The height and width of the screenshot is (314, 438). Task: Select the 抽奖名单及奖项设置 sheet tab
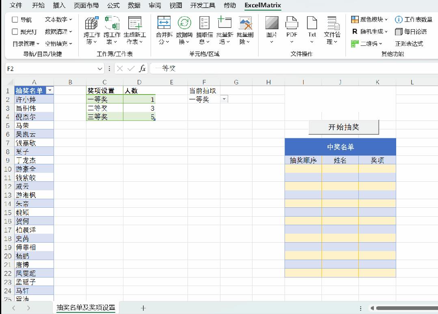point(85,308)
